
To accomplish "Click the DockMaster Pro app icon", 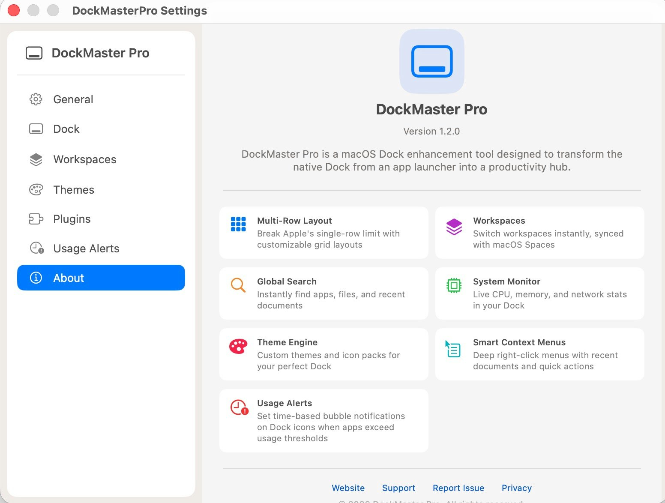I will coord(431,61).
